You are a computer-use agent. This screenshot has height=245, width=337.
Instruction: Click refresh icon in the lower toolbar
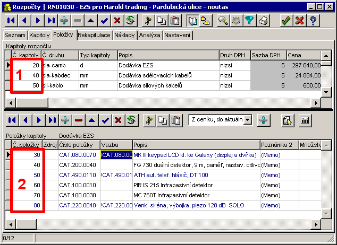[130, 120]
